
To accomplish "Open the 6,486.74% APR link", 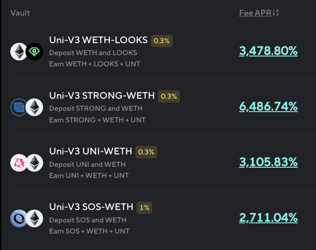I will click(268, 107).
